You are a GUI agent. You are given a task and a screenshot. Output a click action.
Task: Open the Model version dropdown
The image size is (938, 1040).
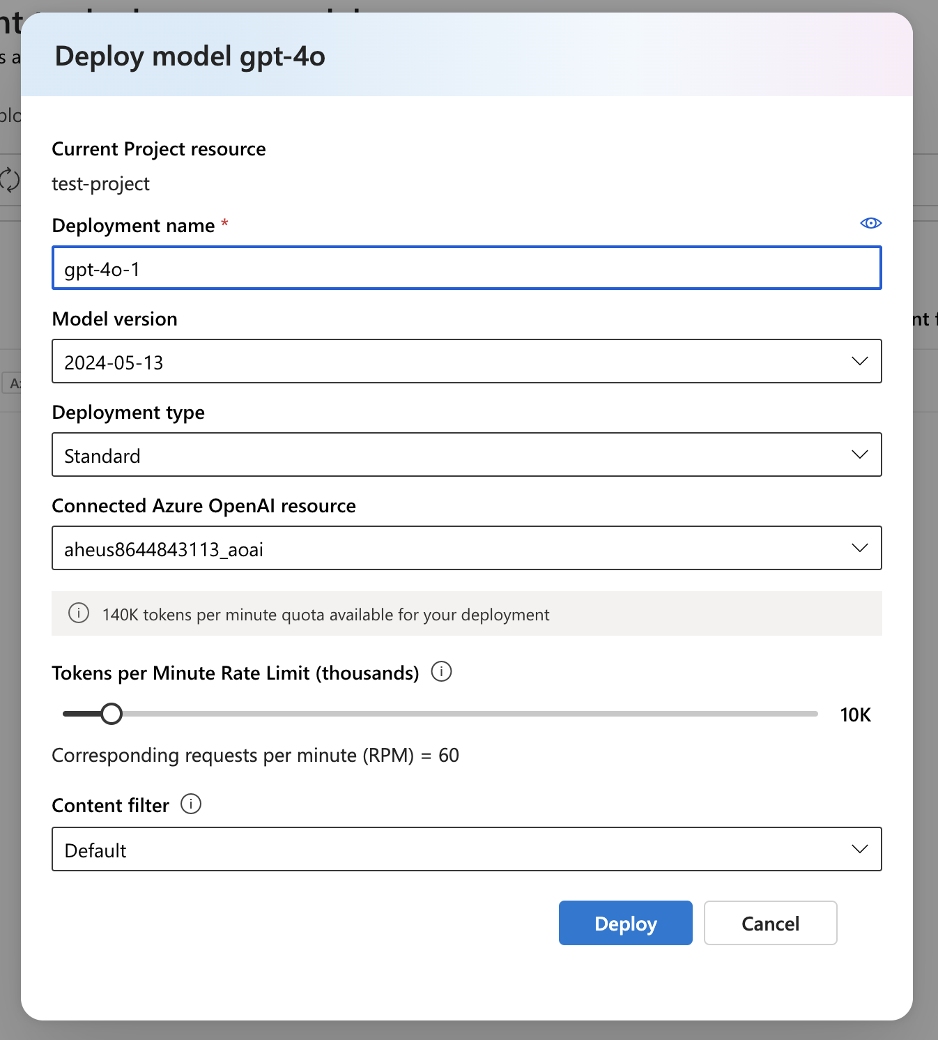coord(467,361)
